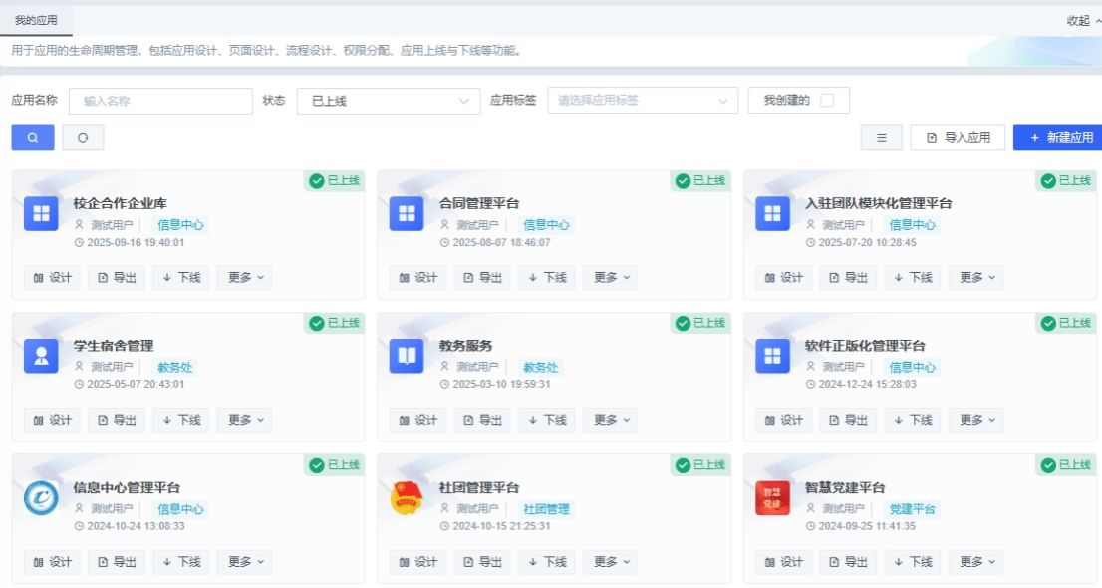Open the 校企合作企业库 app icon
Screen dimensions: 1102x588
[41, 214]
